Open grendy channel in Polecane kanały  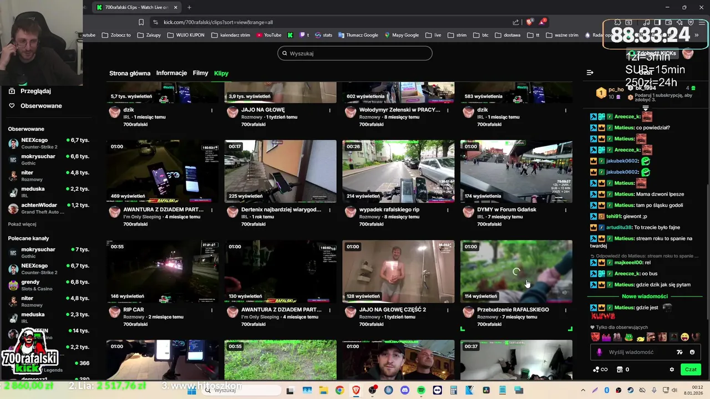(x=49, y=285)
